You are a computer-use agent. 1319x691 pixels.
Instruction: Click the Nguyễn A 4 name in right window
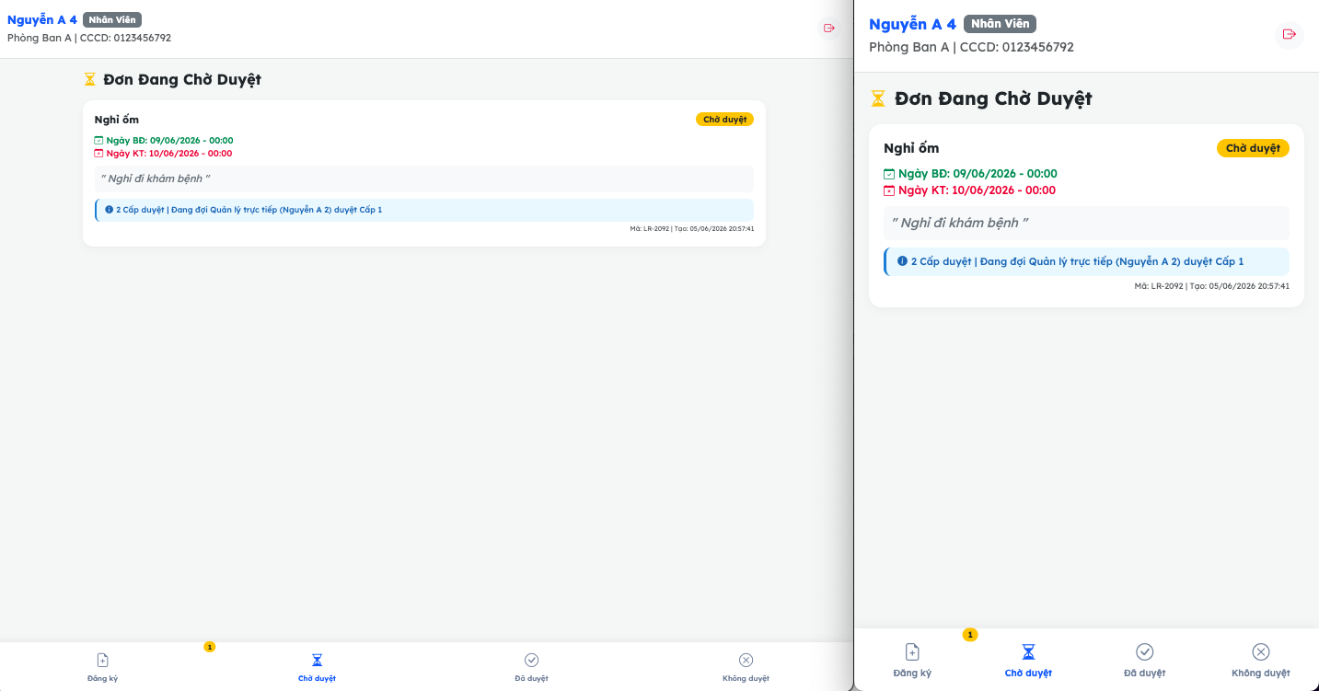tap(912, 24)
